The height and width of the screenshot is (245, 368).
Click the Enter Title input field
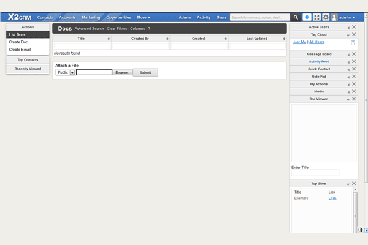315,173
